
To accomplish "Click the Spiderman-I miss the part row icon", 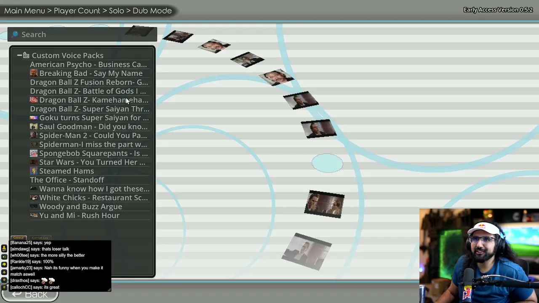I will pyautogui.click(x=34, y=144).
